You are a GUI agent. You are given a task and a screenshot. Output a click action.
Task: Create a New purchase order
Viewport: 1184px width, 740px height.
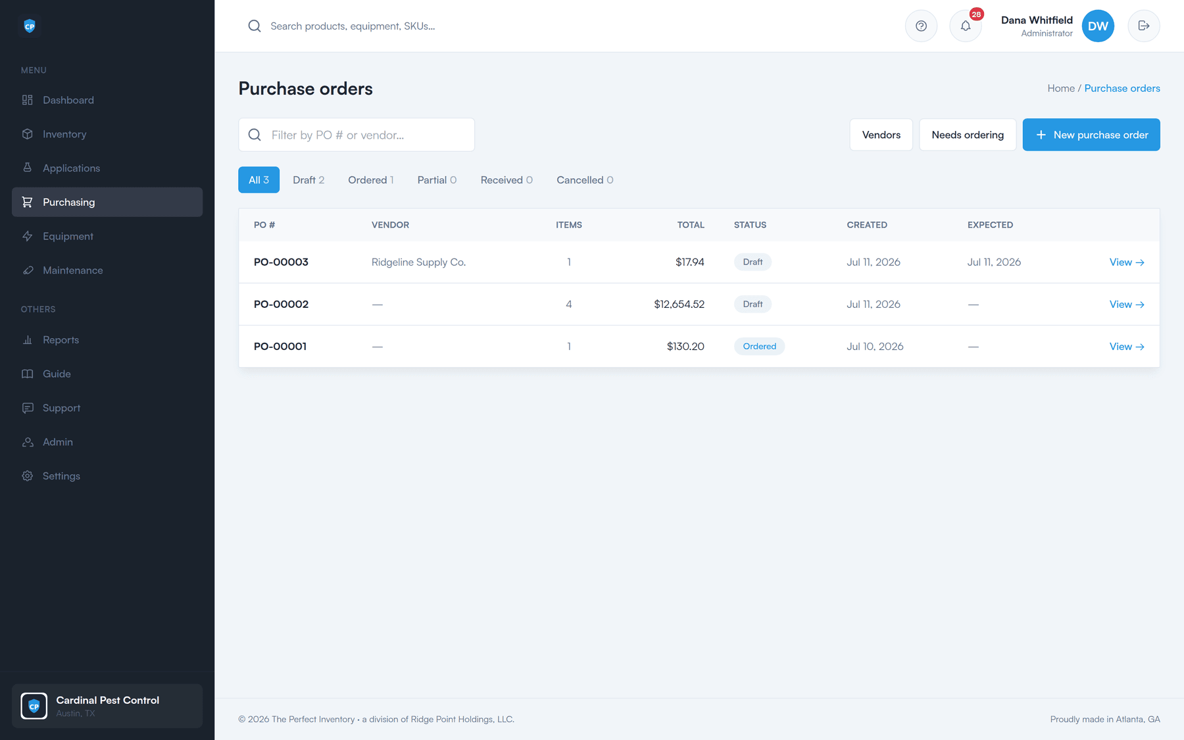pos(1091,135)
